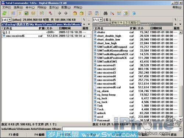Select the thumbnail view toolbar icon
The image size is (184, 138).
point(26,13)
